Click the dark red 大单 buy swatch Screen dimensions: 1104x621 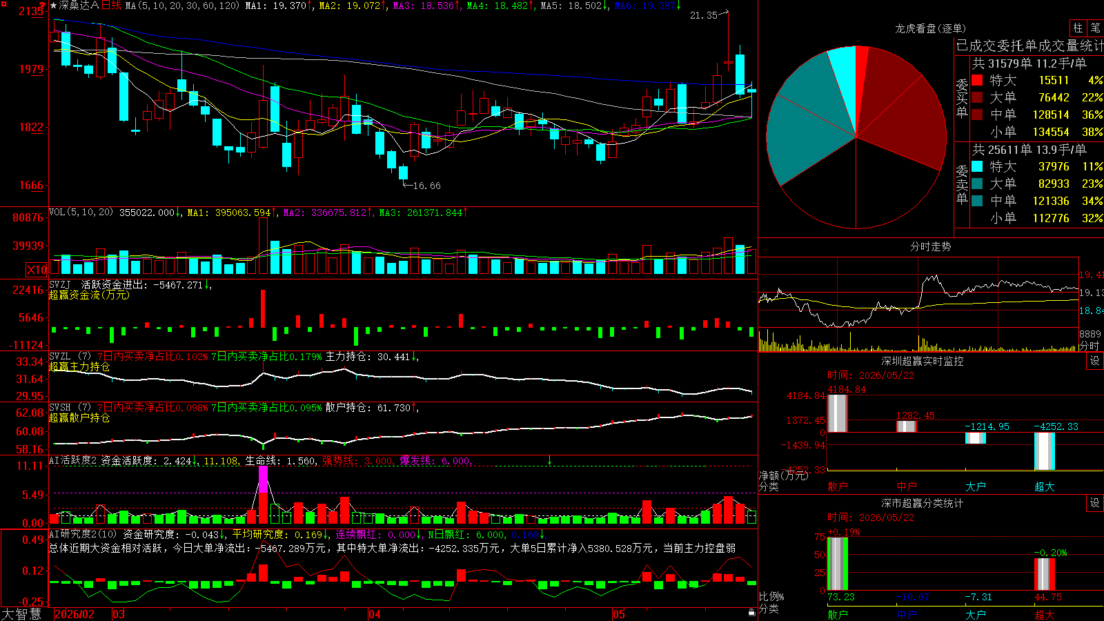point(977,97)
